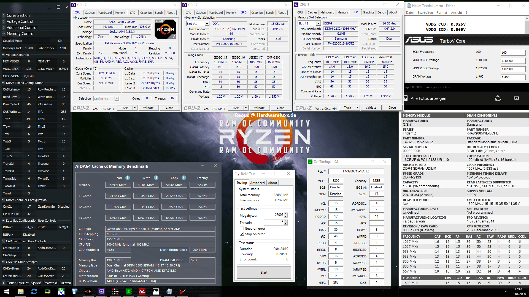The height and width of the screenshot is (297, 529).
Task: Click the Read info icon in AIDA64
Action: [128, 178]
